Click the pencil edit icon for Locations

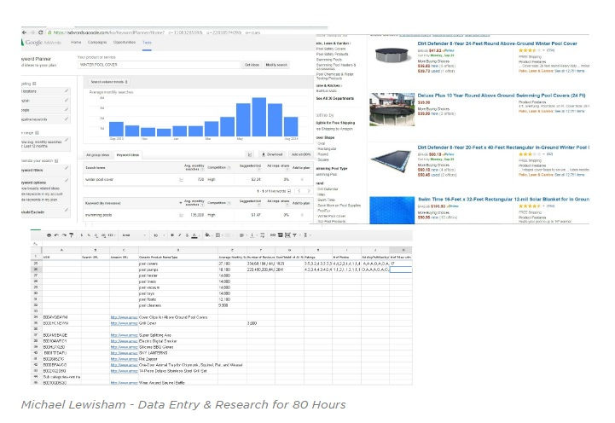point(67,91)
